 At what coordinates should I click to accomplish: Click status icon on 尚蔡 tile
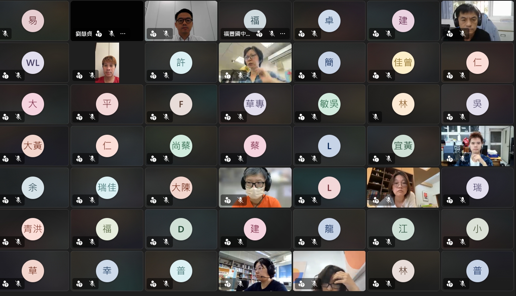(x=153, y=159)
